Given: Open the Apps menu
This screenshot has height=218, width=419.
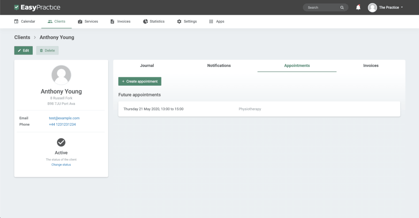Looking at the screenshot, I should [x=217, y=21].
